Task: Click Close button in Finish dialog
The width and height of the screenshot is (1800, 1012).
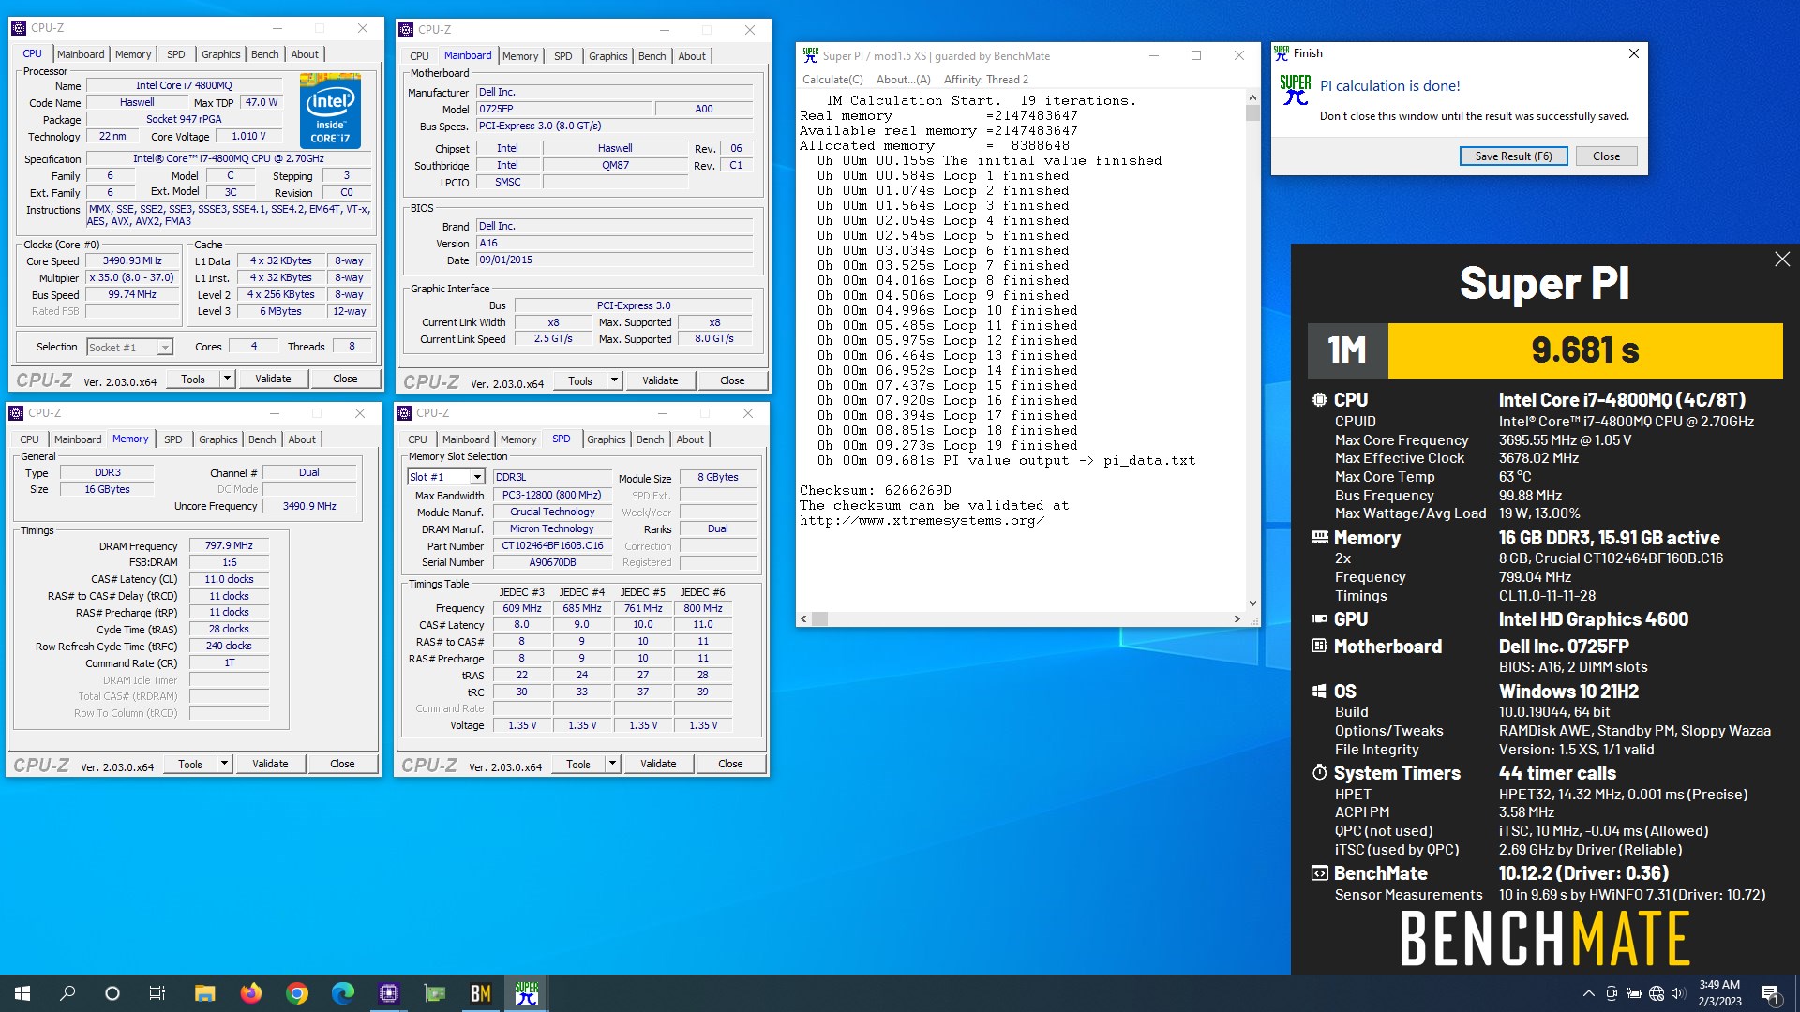Action: click(x=1605, y=156)
